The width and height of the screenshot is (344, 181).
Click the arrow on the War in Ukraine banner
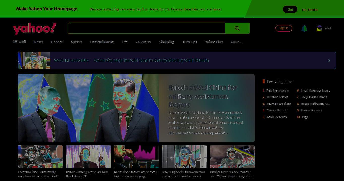pos(329,60)
